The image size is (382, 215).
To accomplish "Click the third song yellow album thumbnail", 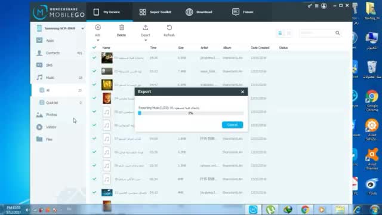I will 107,85.
